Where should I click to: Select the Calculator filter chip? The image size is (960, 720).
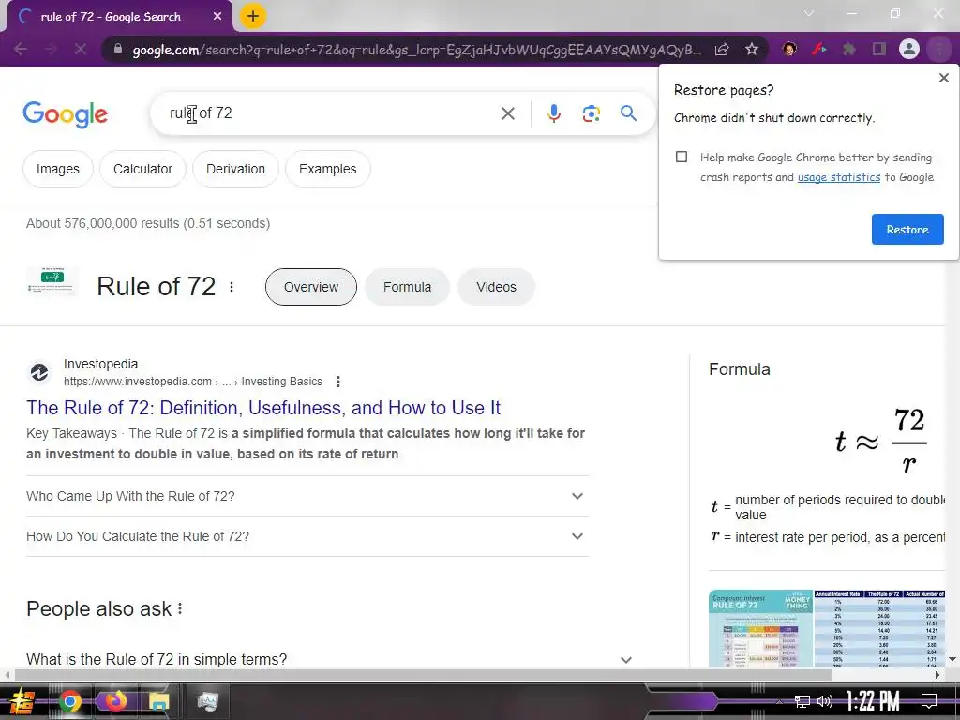(142, 169)
